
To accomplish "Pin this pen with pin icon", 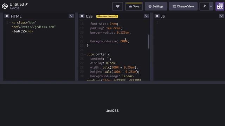I will pyautogui.click(x=205, y=6).
